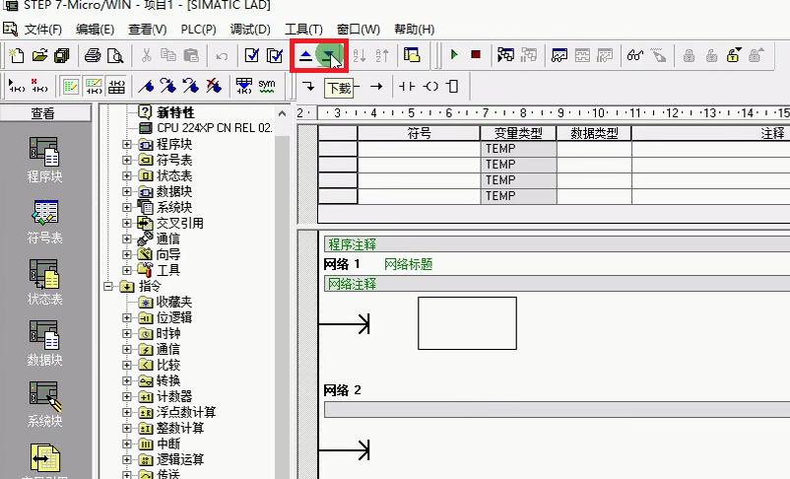This screenshot has height=479, width=790.
Task: Open the 调试(D) menu
Action: pyautogui.click(x=250, y=30)
